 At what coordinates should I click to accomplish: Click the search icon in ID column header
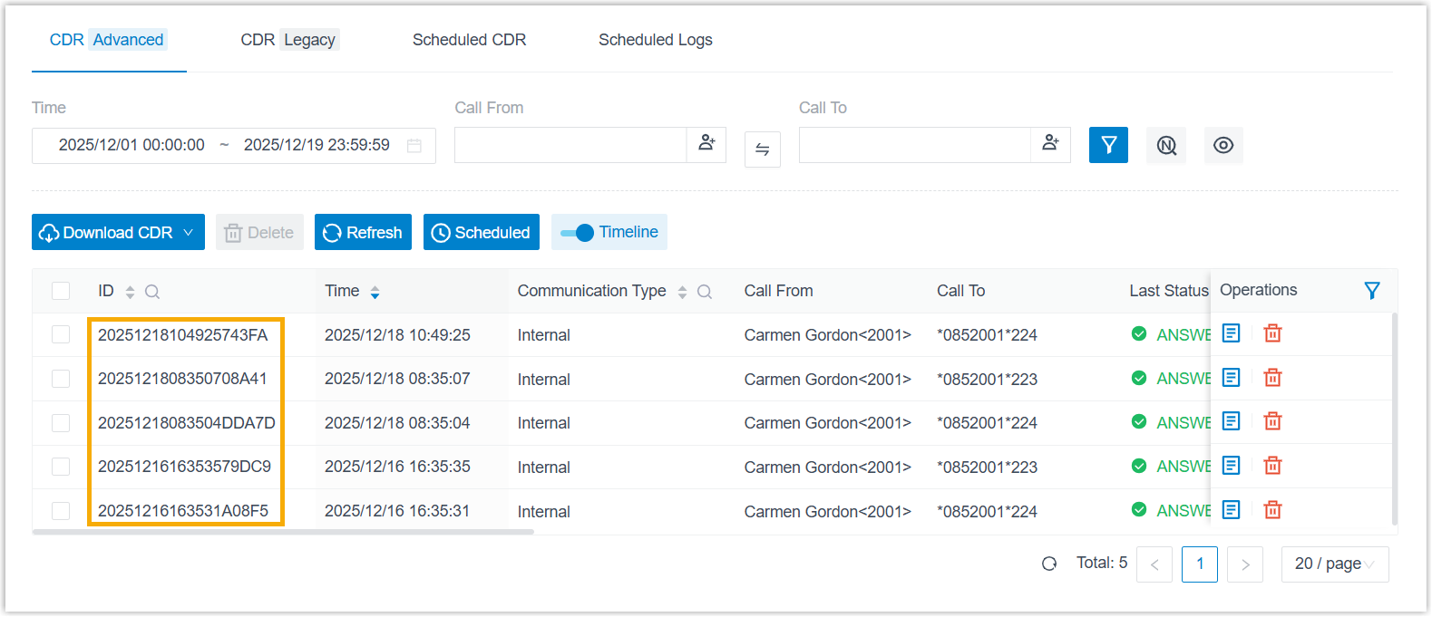click(x=152, y=292)
